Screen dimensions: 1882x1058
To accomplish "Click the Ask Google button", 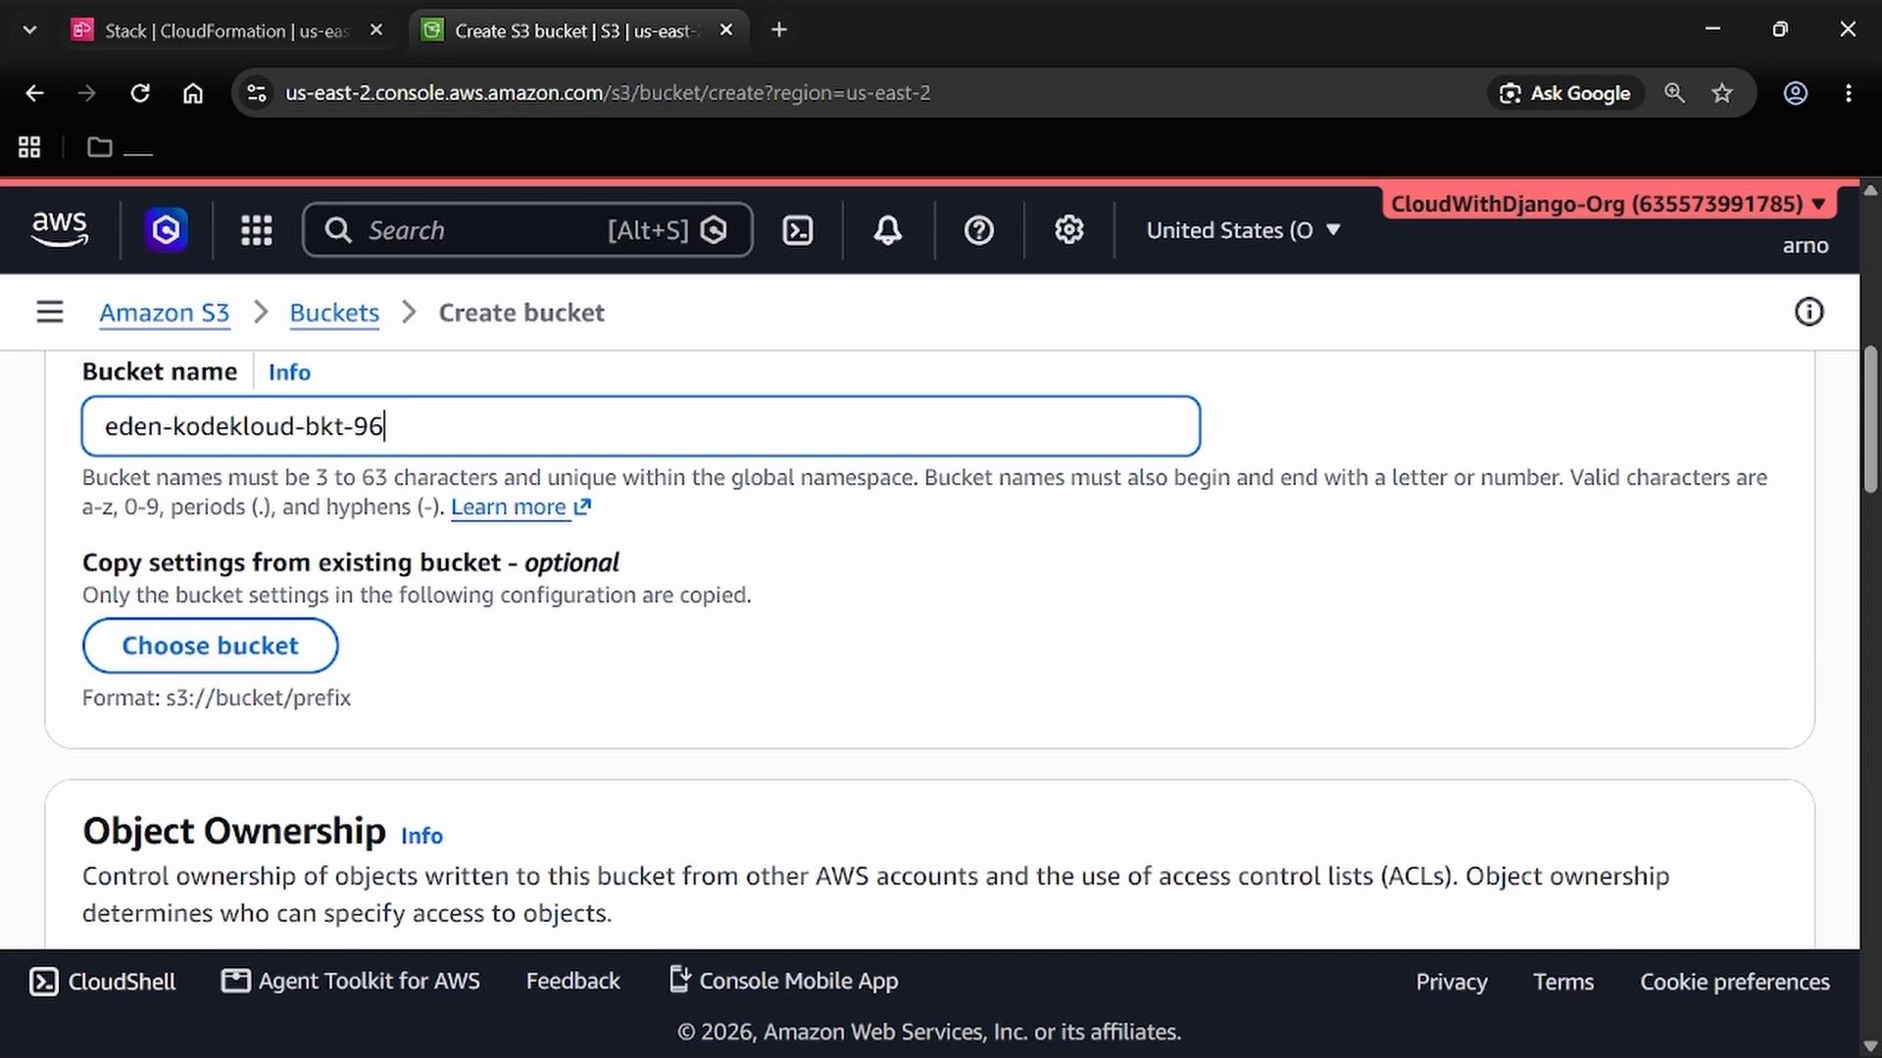I will (x=1565, y=93).
